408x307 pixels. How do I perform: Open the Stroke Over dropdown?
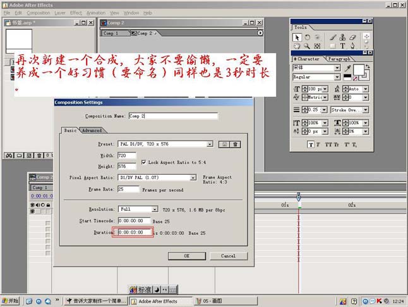coord(366,110)
